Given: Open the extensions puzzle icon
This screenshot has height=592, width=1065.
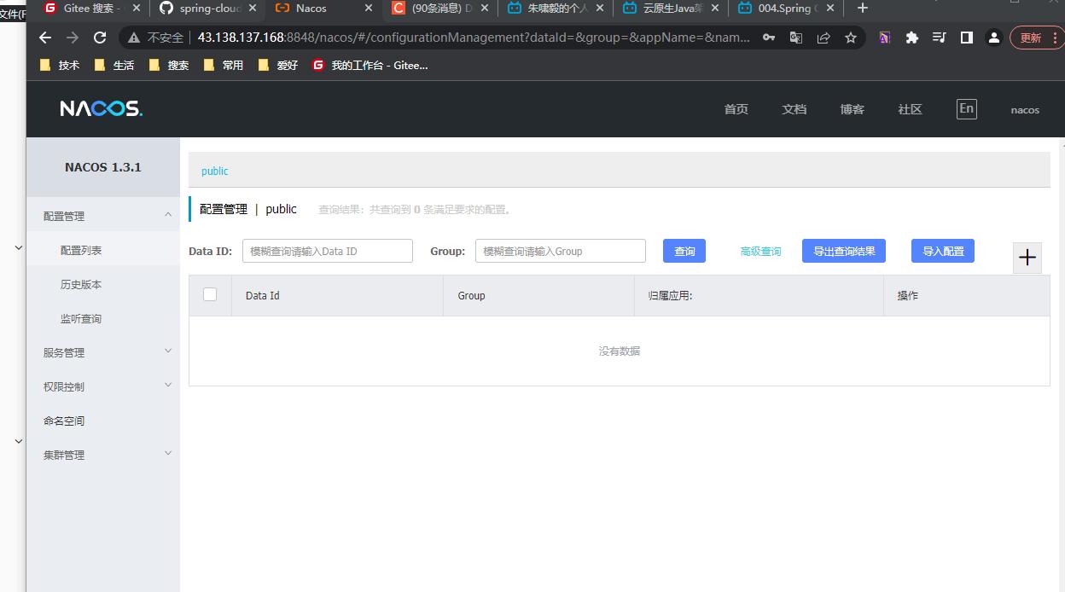Looking at the screenshot, I should click(x=912, y=38).
